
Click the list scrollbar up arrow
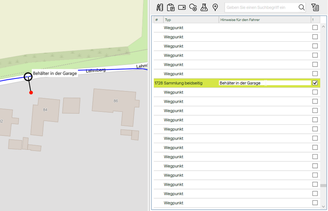pyautogui.click(x=323, y=27)
